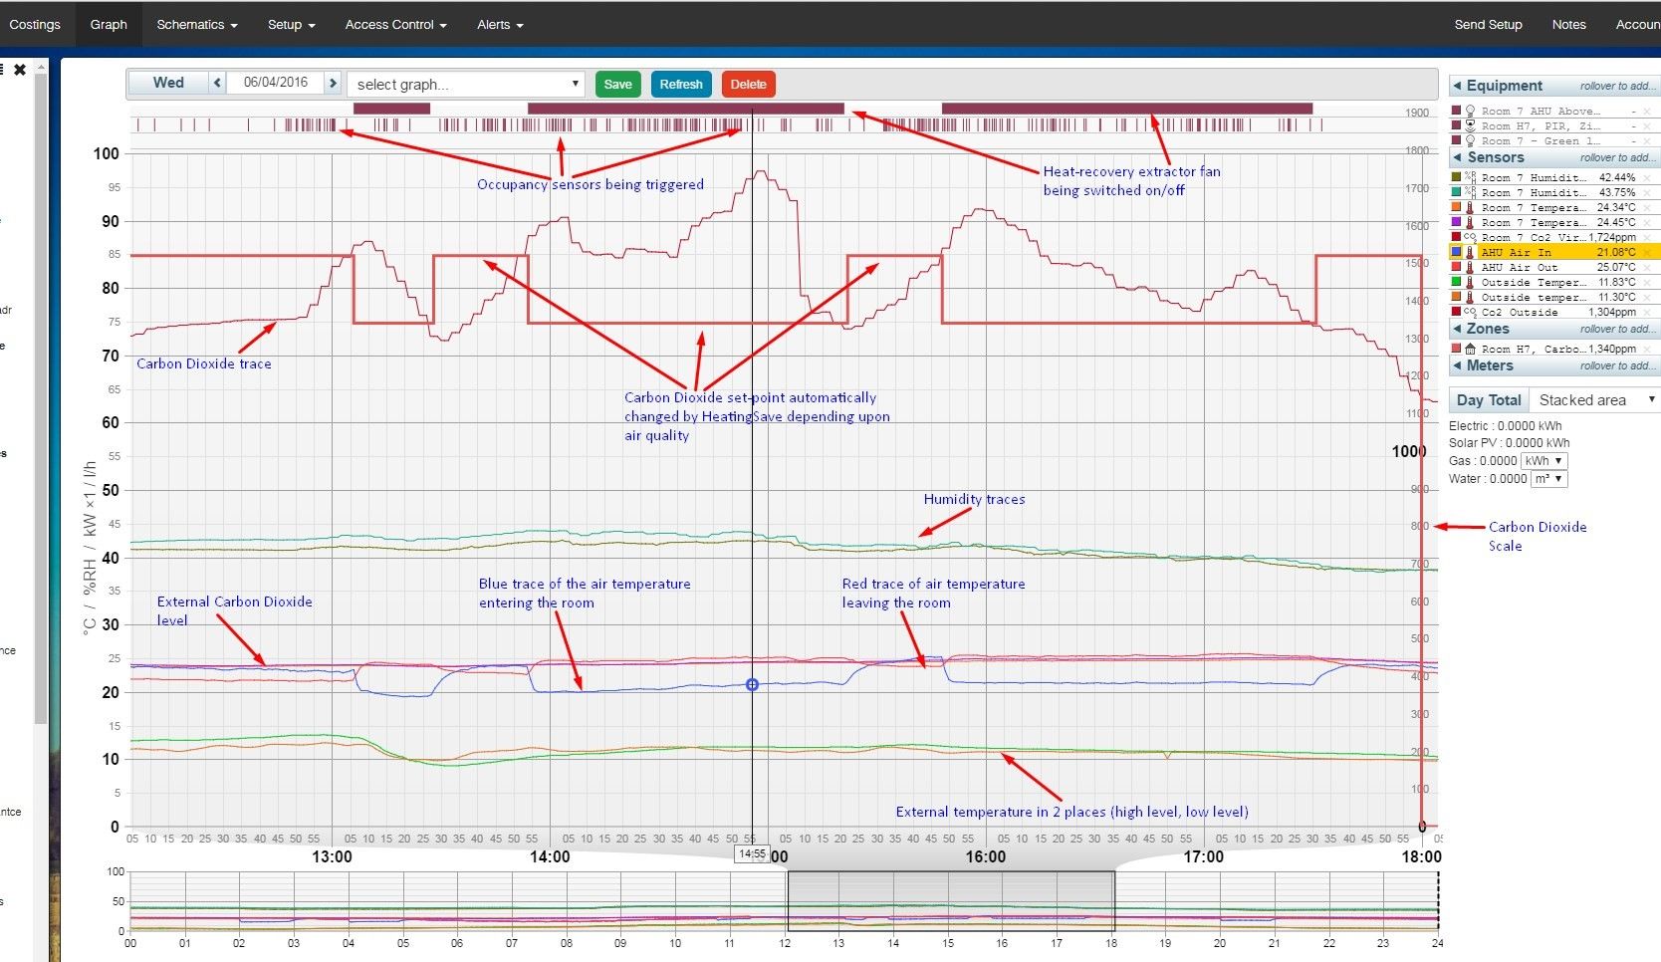Remove AHU Air In sensor with X
This screenshot has width=1661, height=962.
[1647, 253]
